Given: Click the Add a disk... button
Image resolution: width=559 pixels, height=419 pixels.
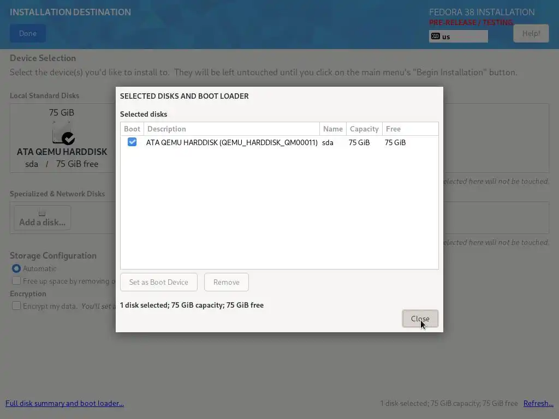Looking at the screenshot, I should pyautogui.click(x=42, y=218).
